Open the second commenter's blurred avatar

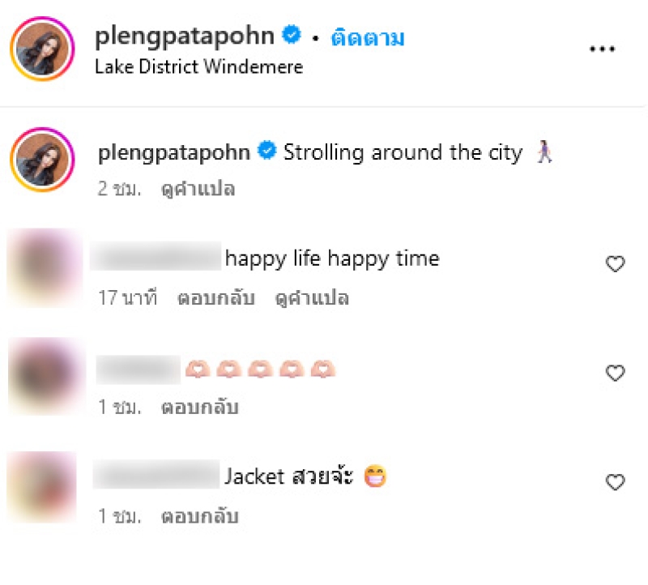45,376
